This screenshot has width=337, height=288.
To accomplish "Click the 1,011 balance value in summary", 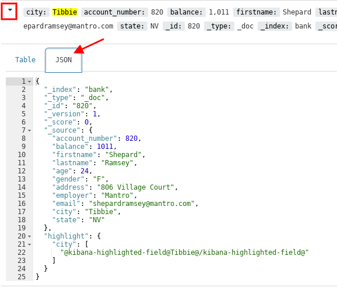I will coord(219,12).
